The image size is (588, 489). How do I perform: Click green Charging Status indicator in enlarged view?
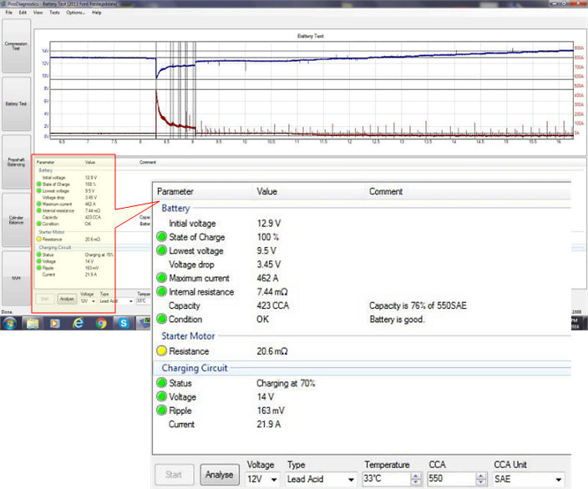click(x=161, y=382)
